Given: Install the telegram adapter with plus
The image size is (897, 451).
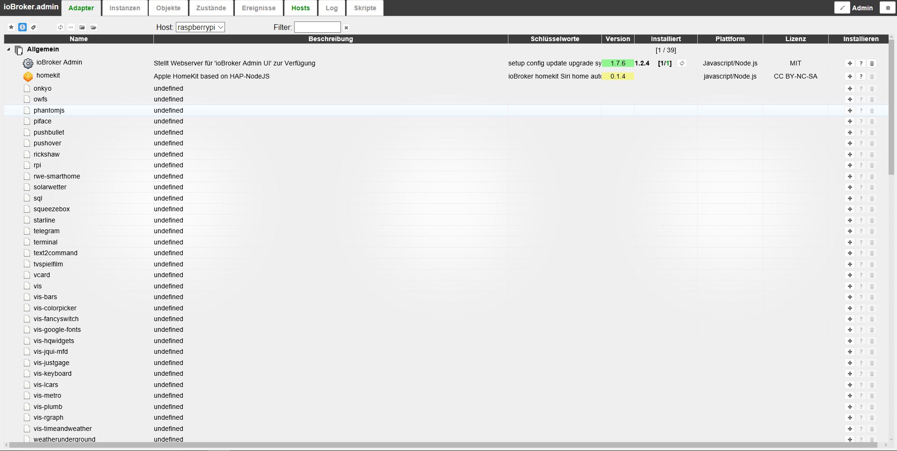Looking at the screenshot, I should (850, 231).
